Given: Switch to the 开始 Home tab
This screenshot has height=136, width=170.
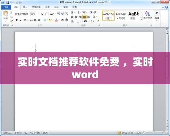Looking at the screenshot, I should (16, 7).
